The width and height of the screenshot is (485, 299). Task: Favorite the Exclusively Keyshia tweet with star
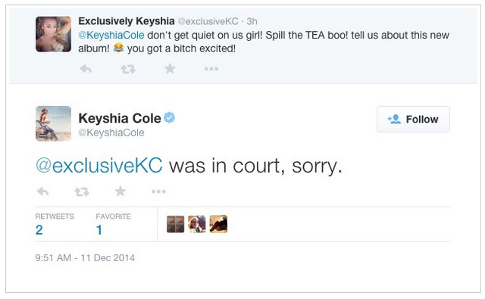pos(170,68)
